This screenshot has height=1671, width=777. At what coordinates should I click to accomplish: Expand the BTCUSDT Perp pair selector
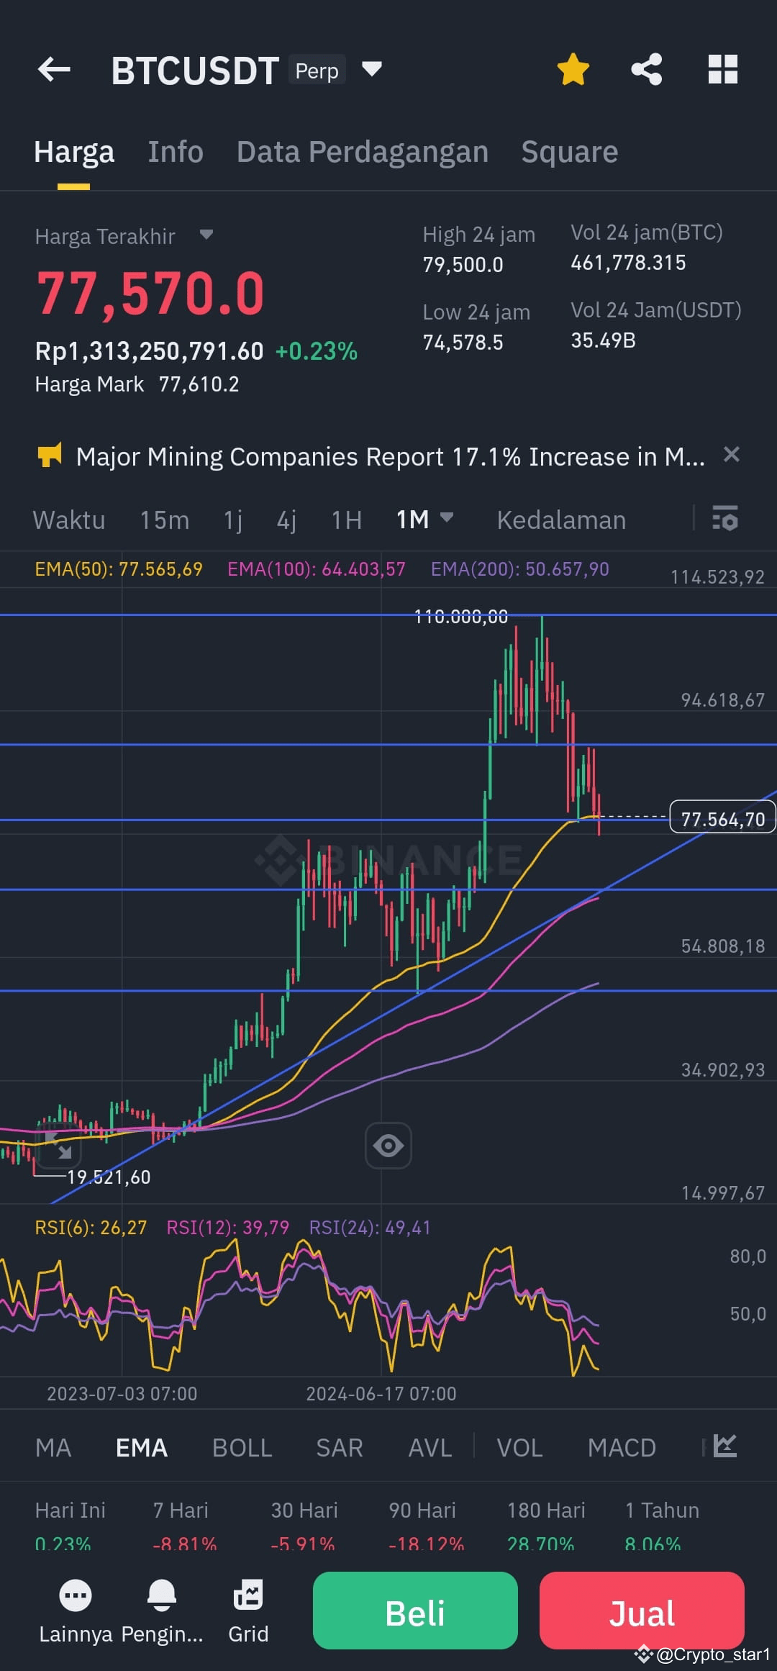click(371, 69)
